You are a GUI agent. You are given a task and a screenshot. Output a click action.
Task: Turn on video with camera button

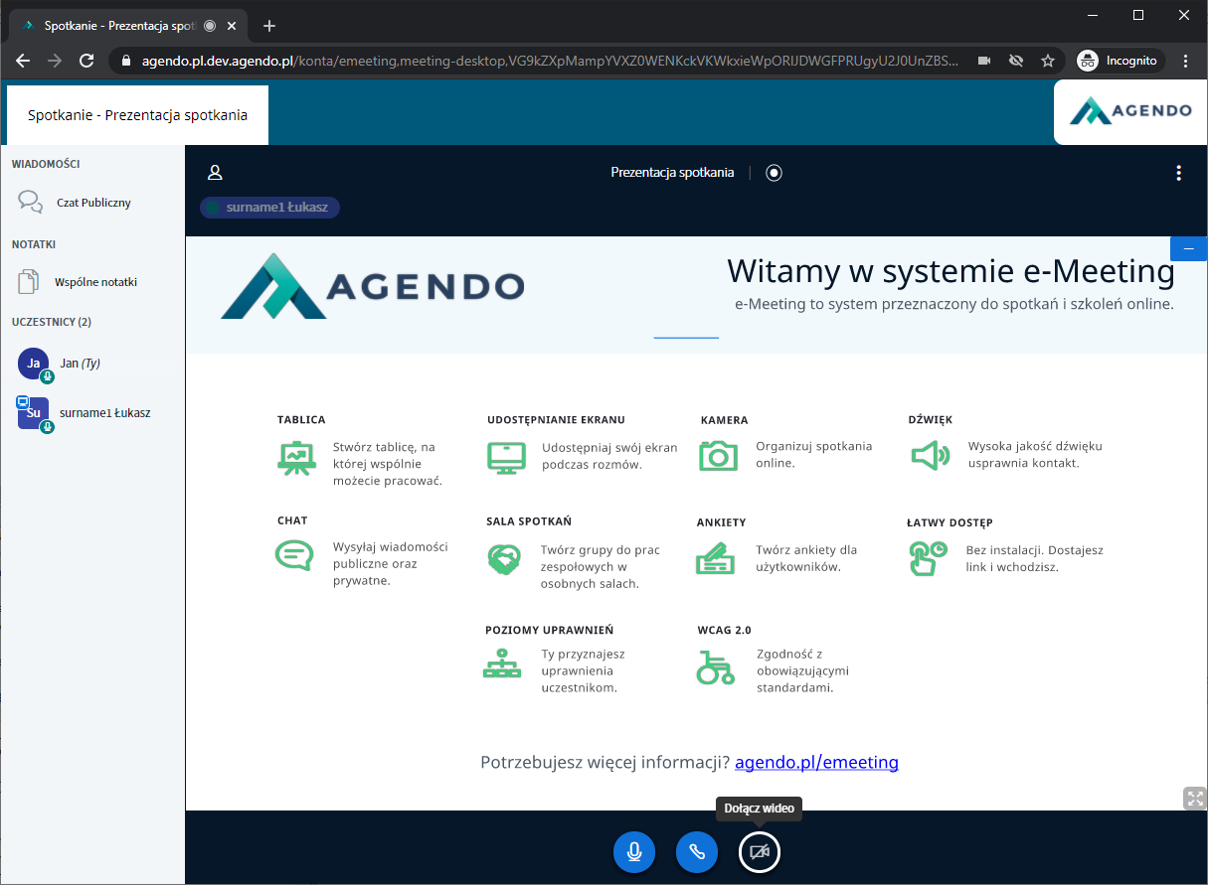click(760, 852)
